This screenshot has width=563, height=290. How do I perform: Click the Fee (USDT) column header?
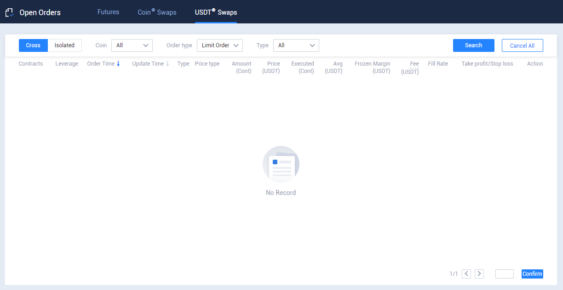tap(411, 67)
